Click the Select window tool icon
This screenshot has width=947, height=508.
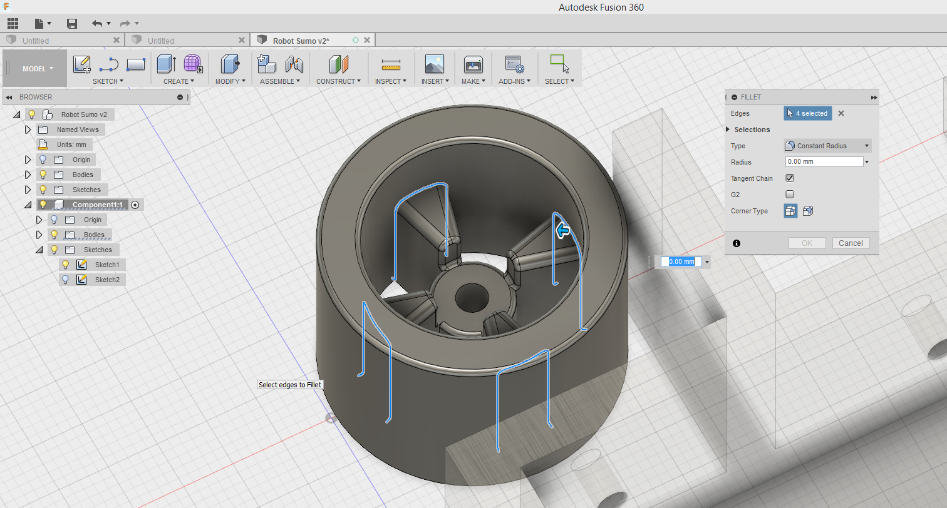[x=559, y=64]
